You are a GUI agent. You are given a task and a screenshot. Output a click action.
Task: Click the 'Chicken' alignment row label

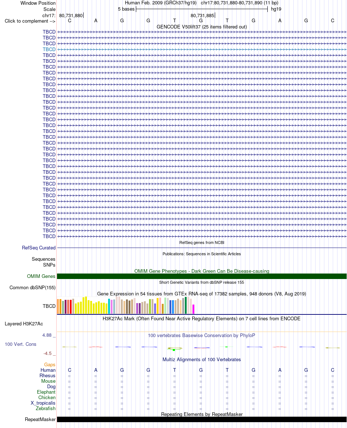[x=47, y=398]
